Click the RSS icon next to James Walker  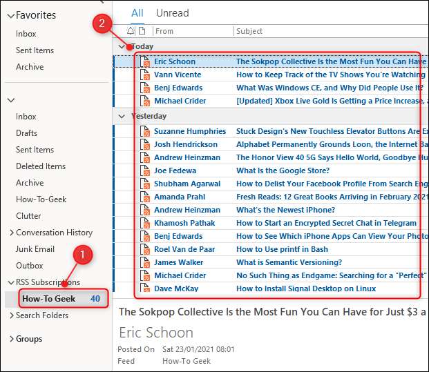coord(146,262)
